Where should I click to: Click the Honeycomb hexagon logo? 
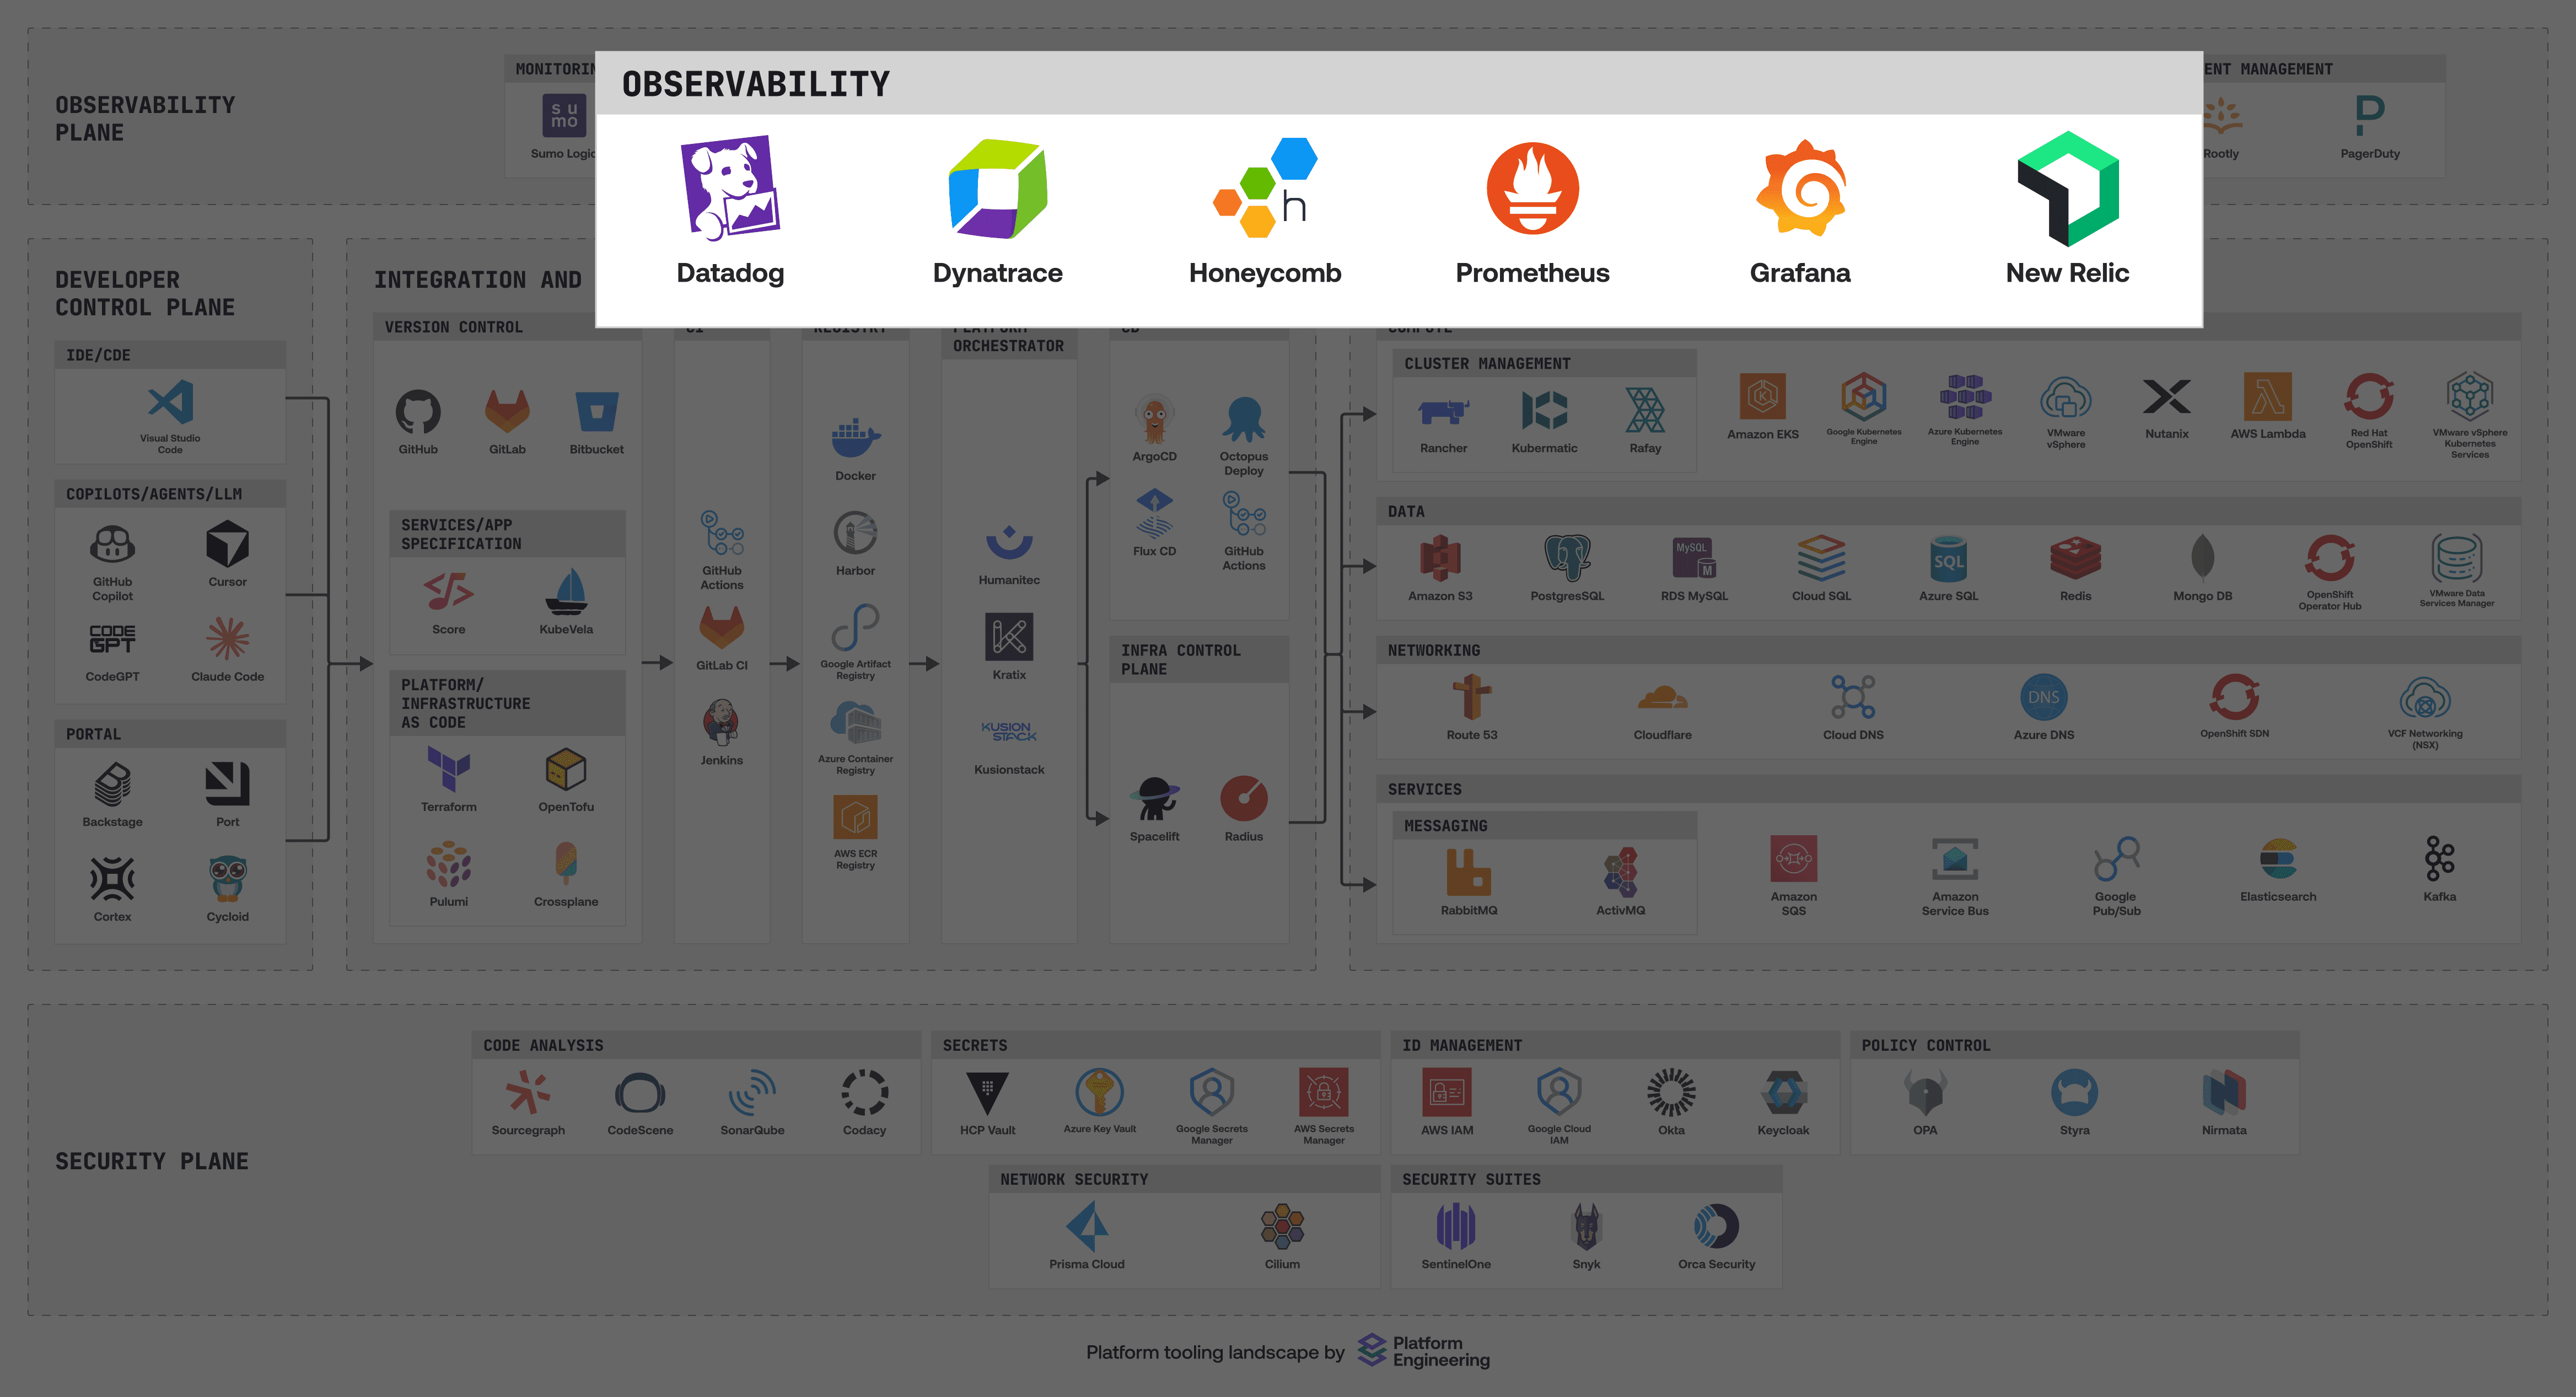click(1264, 188)
